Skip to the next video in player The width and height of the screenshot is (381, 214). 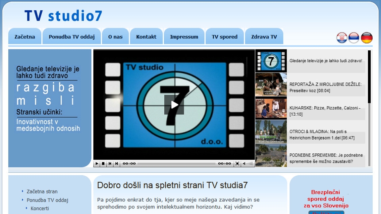coord(116,163)
